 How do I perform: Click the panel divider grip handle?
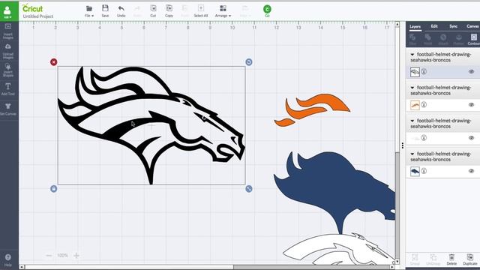(403, 145)
